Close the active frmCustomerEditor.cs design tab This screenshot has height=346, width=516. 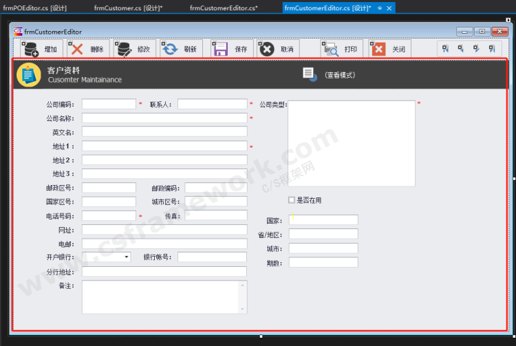(x=389, y=8)
